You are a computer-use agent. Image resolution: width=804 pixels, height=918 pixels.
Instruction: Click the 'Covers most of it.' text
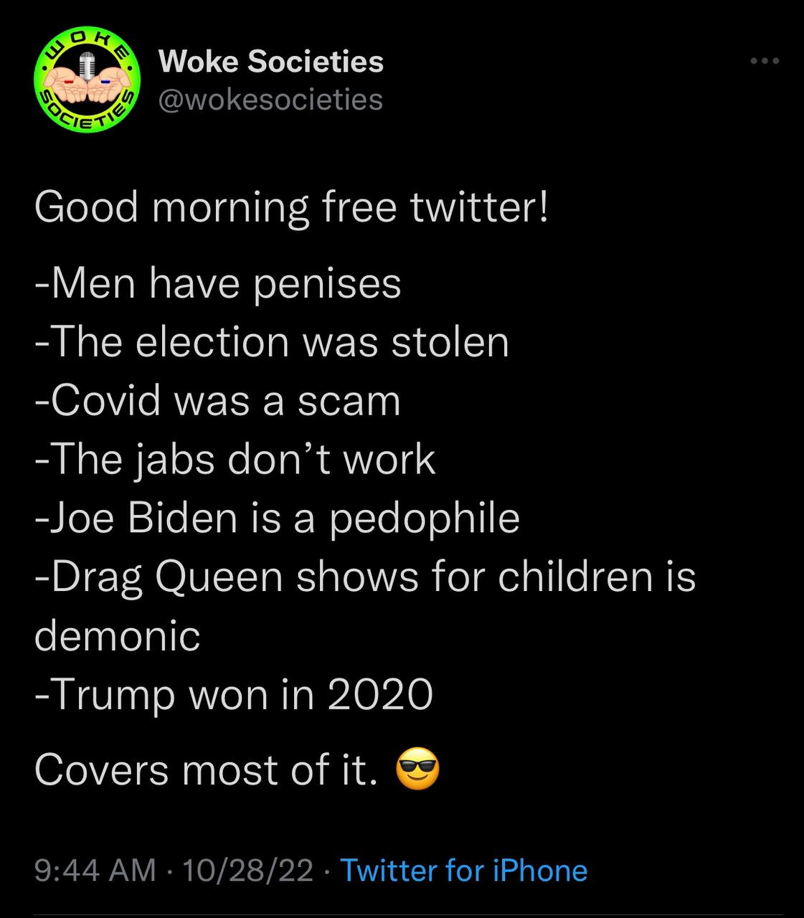coord(205,770)
